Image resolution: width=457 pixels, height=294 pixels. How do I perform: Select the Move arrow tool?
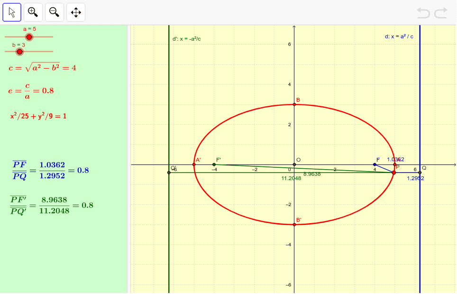(12, 12)
